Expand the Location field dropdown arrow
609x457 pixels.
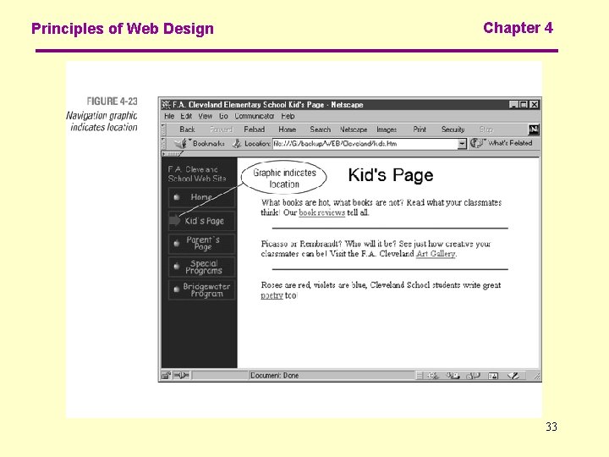tap(462, 143)
